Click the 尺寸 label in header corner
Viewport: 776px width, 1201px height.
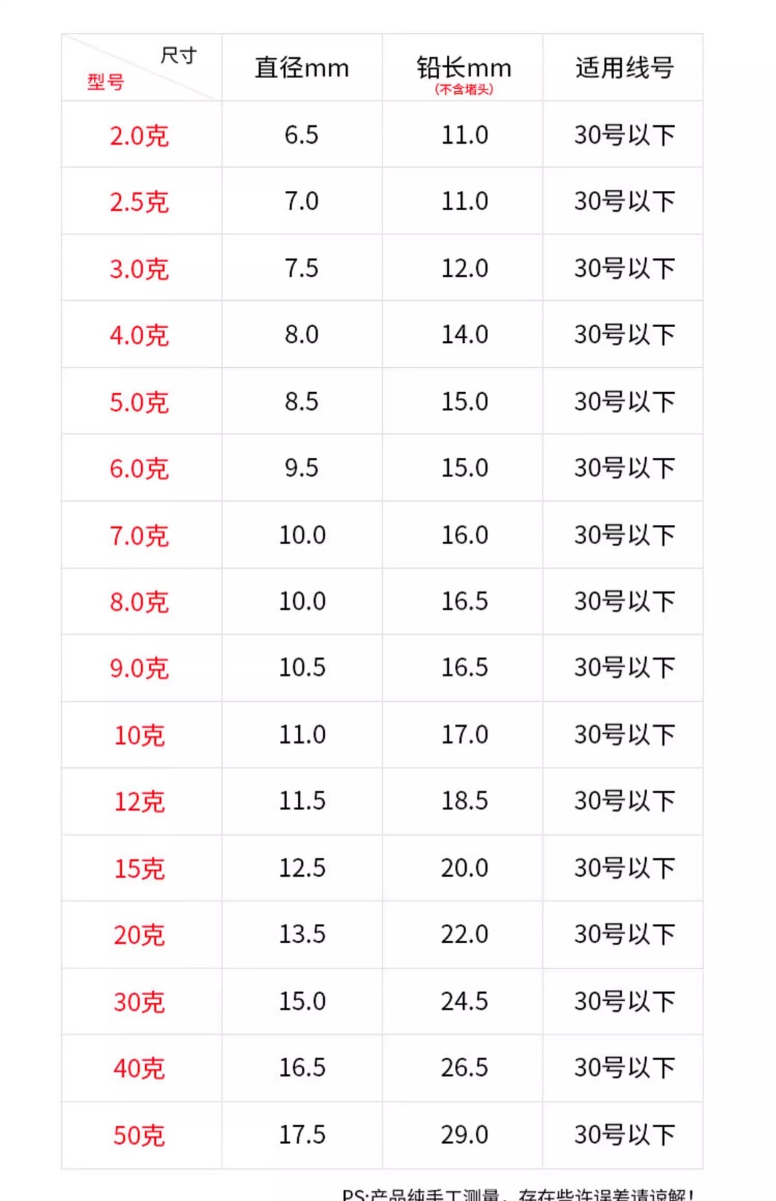tap(178, 56)
